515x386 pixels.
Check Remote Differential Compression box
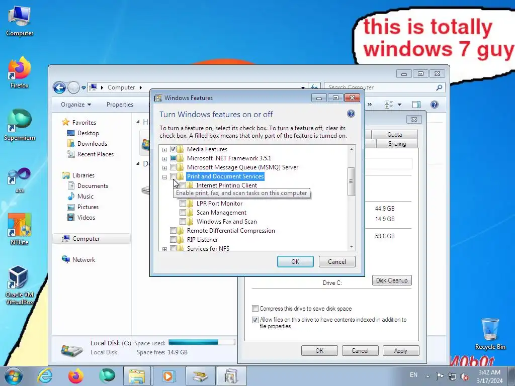(x=173, y=230)
